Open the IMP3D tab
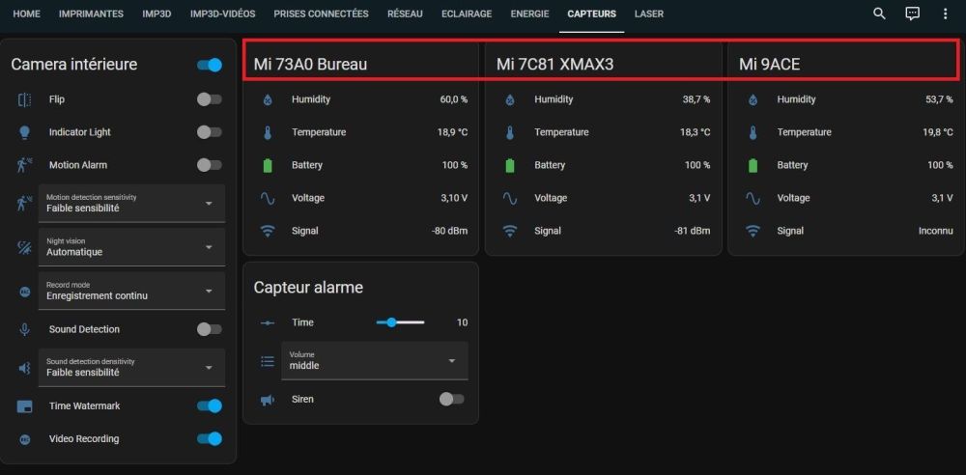The image size is (966, 475). [156, 14]
